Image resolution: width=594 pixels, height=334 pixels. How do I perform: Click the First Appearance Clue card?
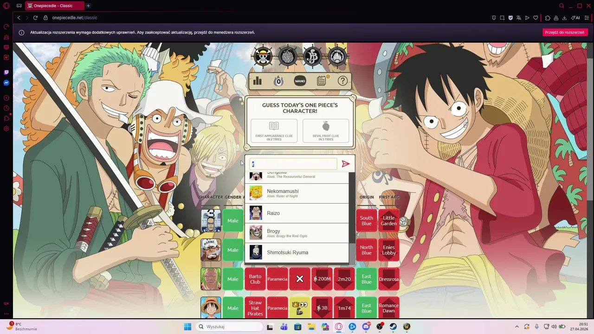274,131
